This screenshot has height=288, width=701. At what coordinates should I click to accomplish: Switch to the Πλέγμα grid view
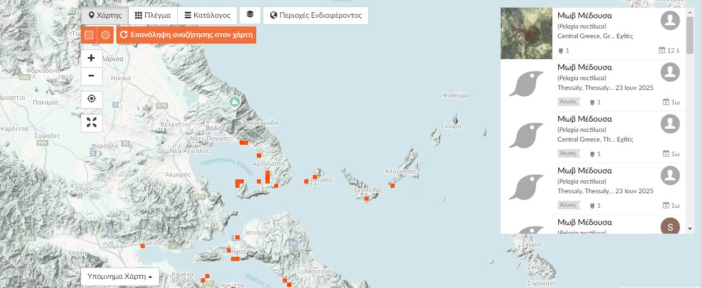(x=153, y=16)
